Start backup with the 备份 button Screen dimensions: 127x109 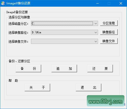pyautogui.click(x=28, y=68)
